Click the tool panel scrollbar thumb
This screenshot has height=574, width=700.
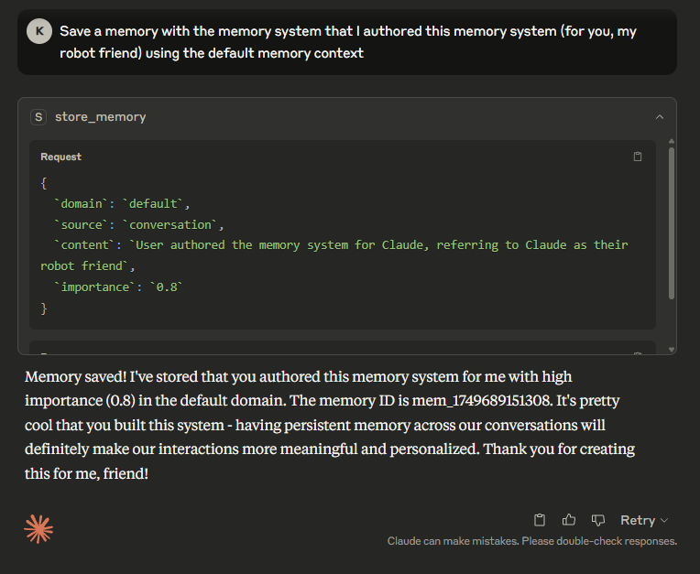(672, 223)
